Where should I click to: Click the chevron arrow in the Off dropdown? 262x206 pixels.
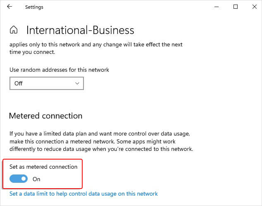pyautogui.click(x=77, y=83)
